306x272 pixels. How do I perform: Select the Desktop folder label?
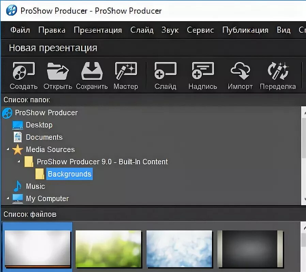point(39,125)
